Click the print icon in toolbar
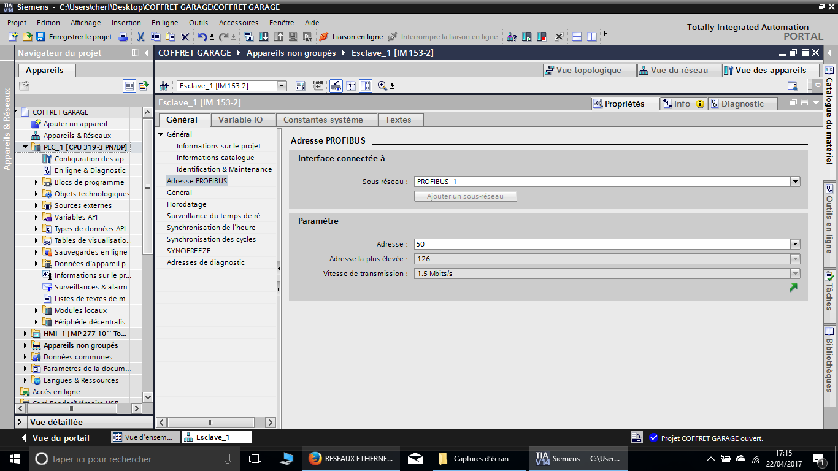Viewport: 838px width, 471px height. (x=123, y=37)
